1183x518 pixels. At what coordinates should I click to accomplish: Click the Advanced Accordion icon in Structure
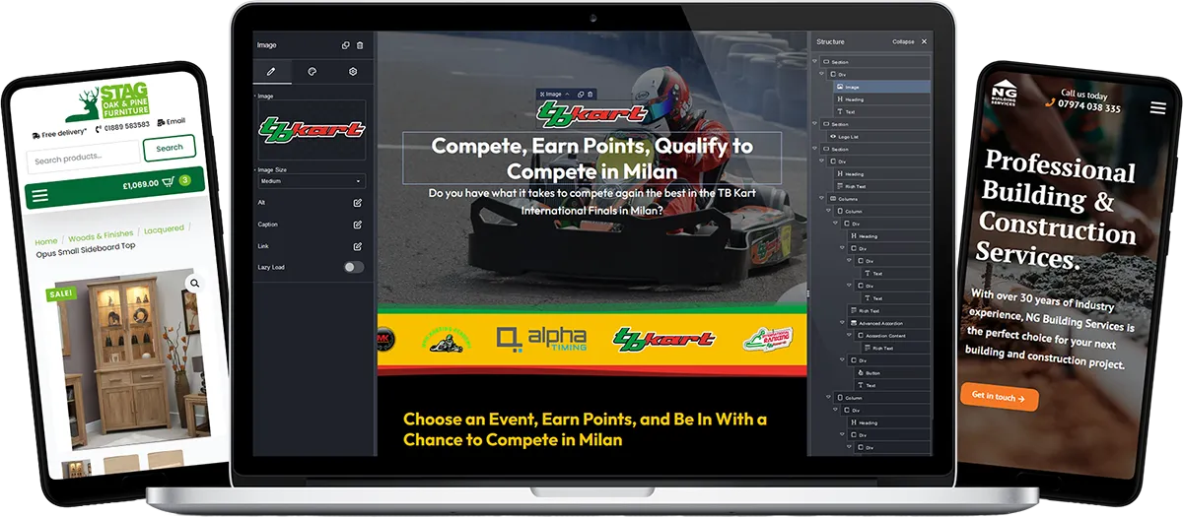coord(856,323)
